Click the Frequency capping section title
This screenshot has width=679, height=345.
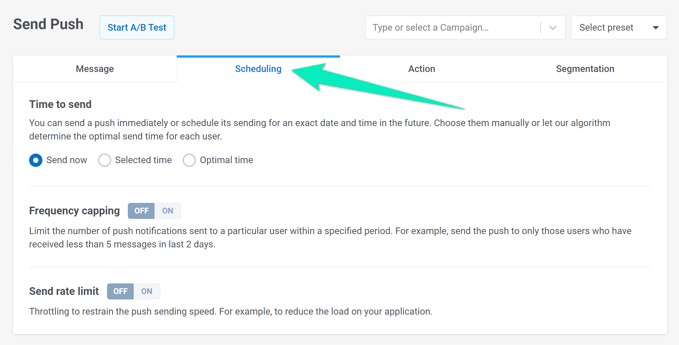click(74, 211)
